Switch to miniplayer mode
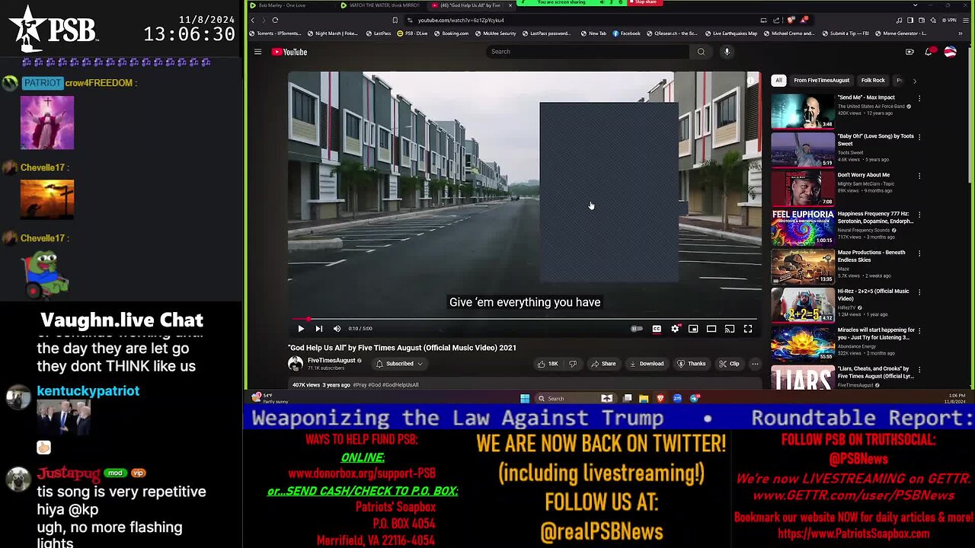 693,329
